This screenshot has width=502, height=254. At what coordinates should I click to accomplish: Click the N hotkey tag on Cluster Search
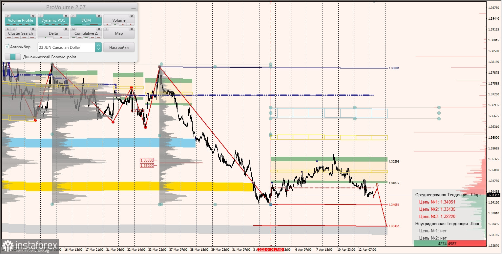[x=13, y=29]
